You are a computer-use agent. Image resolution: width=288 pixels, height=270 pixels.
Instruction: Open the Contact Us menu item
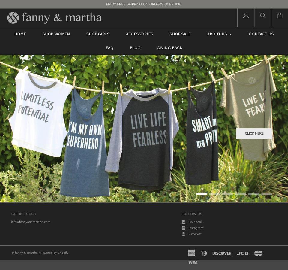[261, 34]
